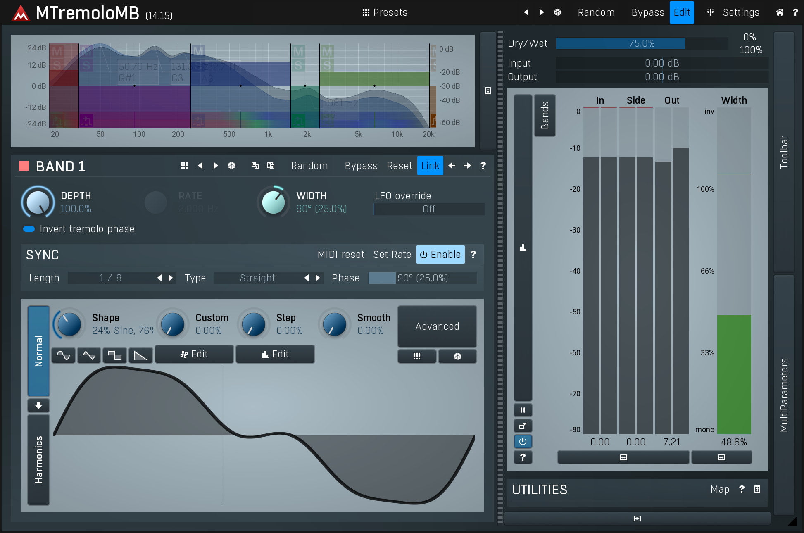Select the square wave shape preset icon
Screen dimensions: 804x533
(x=114, y=355)
